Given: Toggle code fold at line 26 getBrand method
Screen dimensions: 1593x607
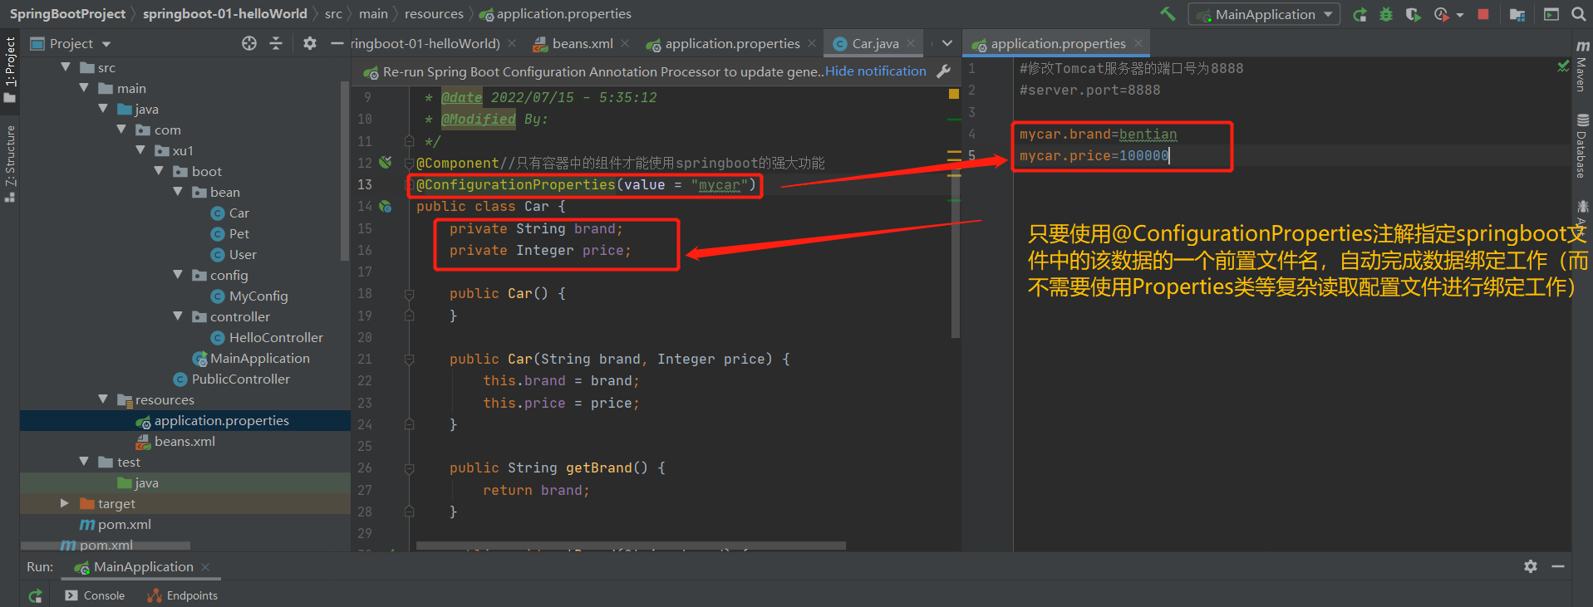Looking at the screenshot, I should [409, 468].
